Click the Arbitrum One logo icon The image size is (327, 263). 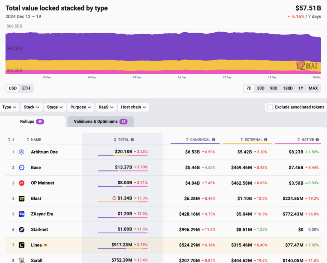tap(22, 152)
